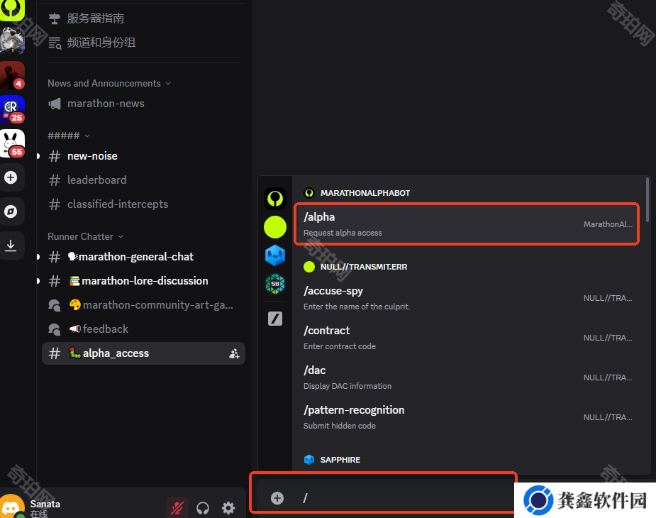The image size is (656, 518).
Task: Choose the /pattern-recognition command
Action: pos(467,417)
